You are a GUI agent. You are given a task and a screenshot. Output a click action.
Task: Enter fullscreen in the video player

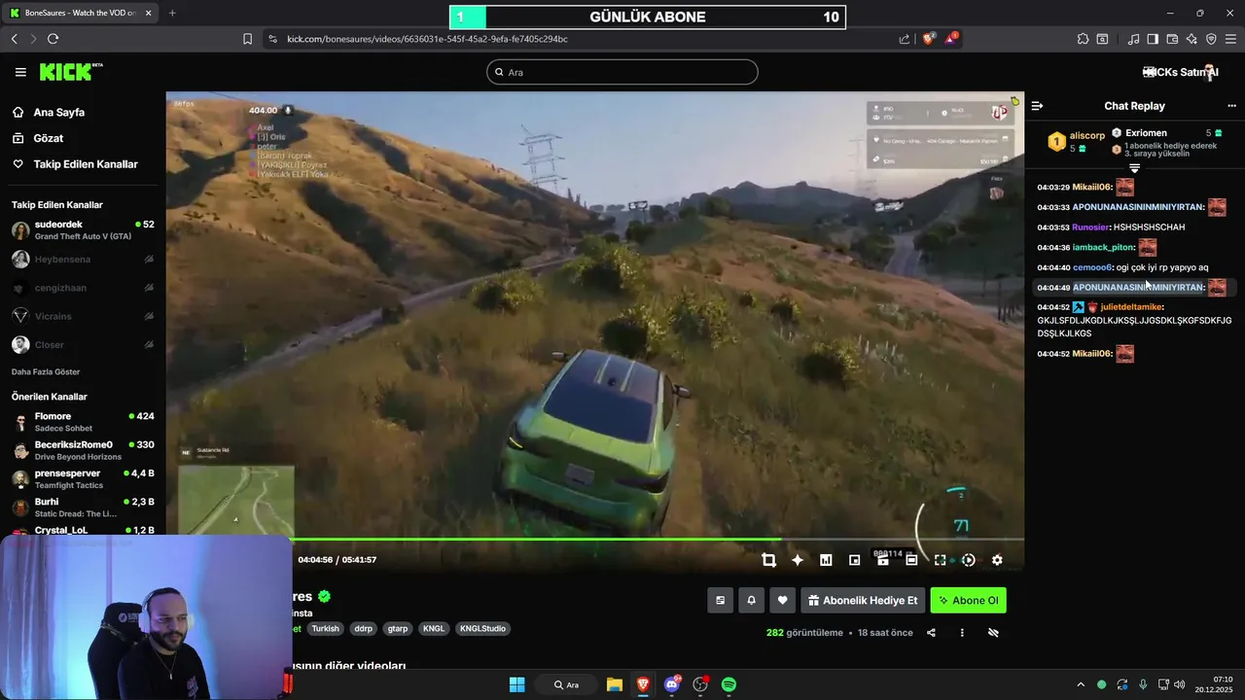940,560
